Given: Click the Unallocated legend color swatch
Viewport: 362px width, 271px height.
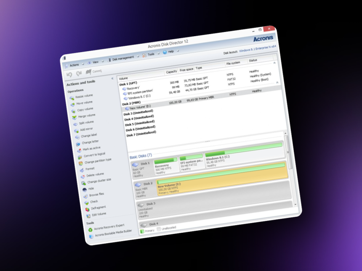Looking at the screenshot, I should coord(159,229).
